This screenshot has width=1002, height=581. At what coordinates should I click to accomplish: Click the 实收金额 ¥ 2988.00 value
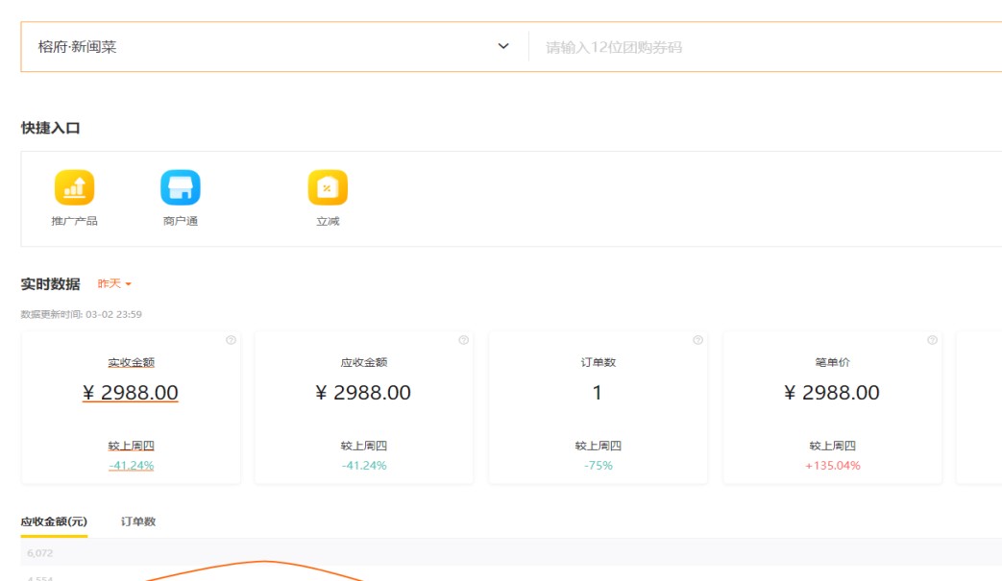(131, 393)
